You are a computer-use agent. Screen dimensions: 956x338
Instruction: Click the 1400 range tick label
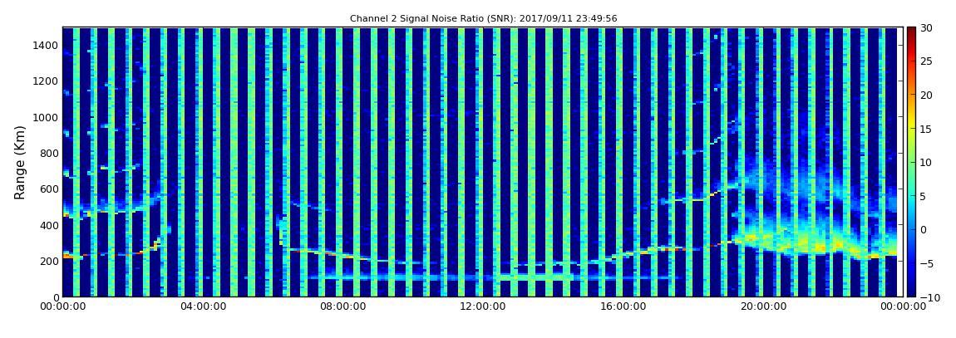pos(46,46)
